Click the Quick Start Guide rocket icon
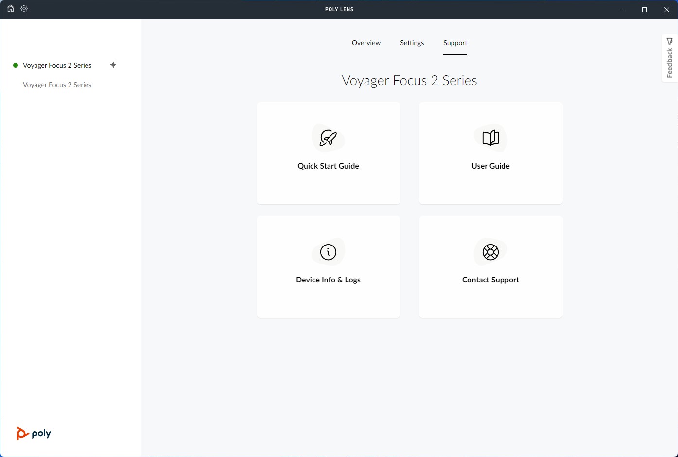The width and height of the screenshot is (678, 457). pyautogui.click(x=329, y=138)
